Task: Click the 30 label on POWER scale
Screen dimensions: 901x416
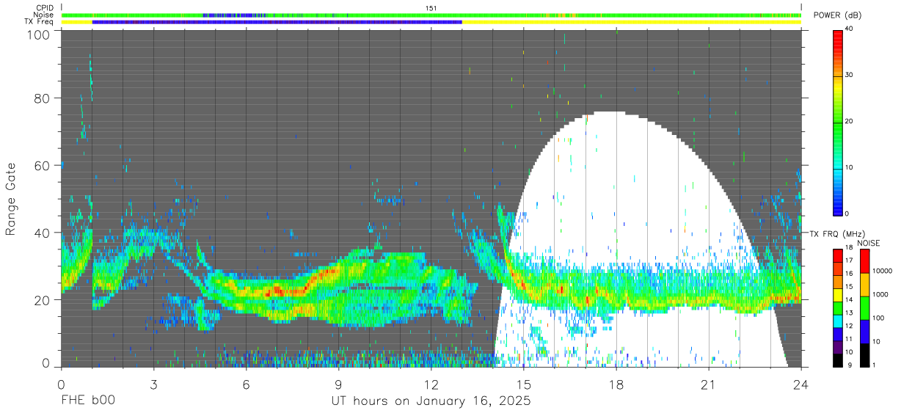Action: click(x=850, y=75)
